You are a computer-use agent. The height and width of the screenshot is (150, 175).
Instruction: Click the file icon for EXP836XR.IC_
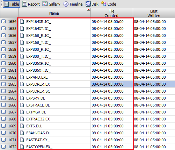[x=22, y=63]
